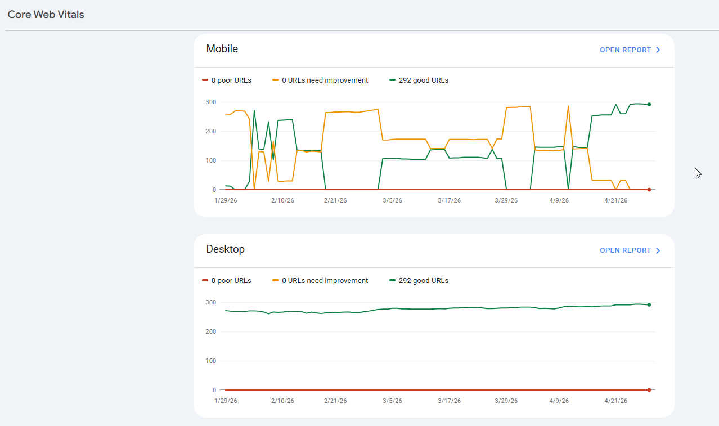Click the green end point on Mobile chart

pyautogui.click(x=649, y=104)
